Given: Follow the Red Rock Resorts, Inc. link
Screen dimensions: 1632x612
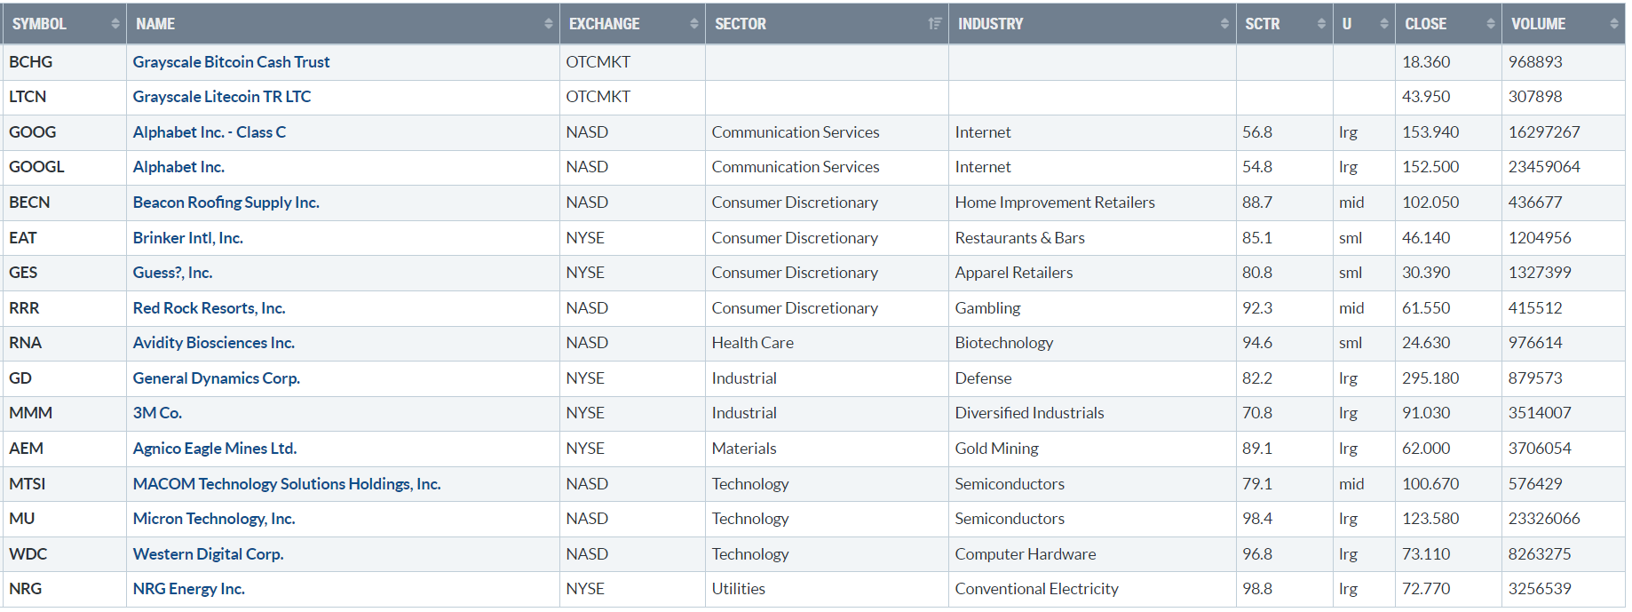Looking at the screenshot, I should point(209,308).
